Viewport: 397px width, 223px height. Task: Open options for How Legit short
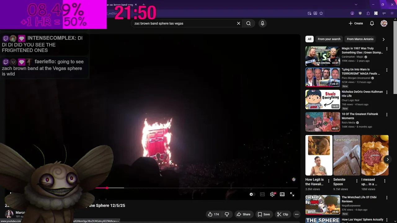click(x=329, y=181)
